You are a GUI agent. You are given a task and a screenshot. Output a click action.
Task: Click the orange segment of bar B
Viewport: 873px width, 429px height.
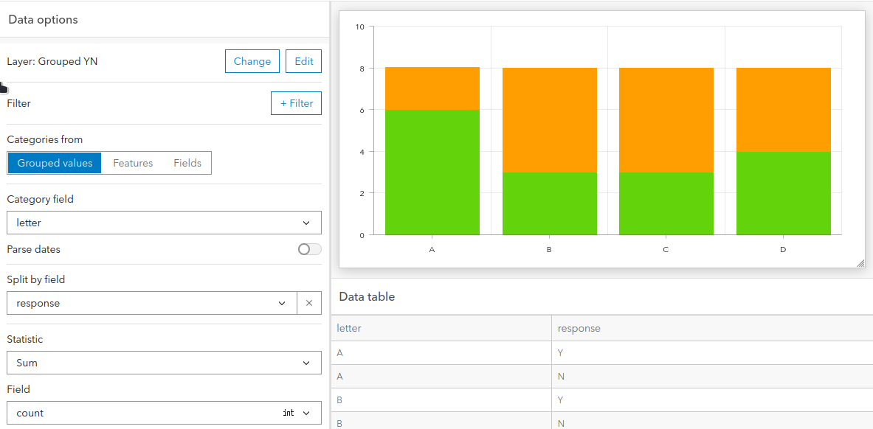click(549, 119)
